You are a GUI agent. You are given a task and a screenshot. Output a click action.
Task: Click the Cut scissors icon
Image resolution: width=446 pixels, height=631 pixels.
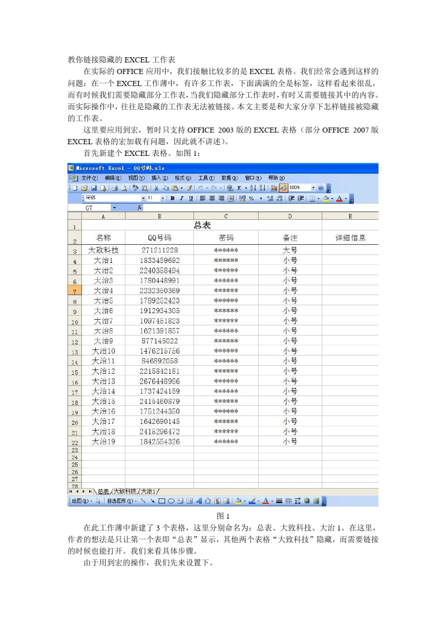point(156,188)
